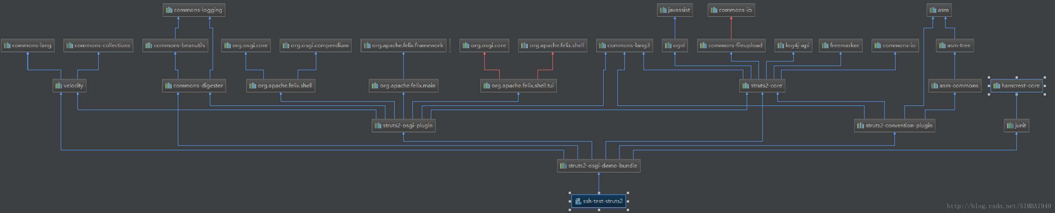Click the commons-beanutils library icon
This screenshot has width=1055, height=213.
pos(149,45)
